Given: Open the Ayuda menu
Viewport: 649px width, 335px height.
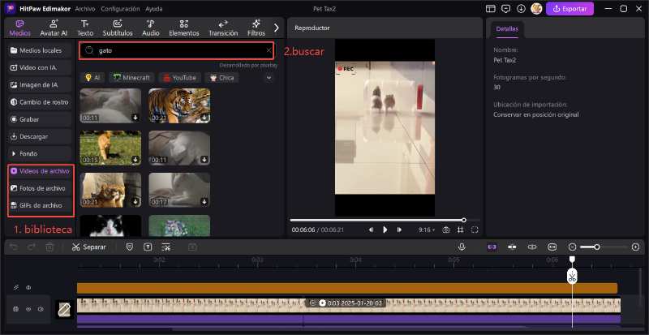Looking at the screenshot, I should pyautogui.click(x=154, y=9).
